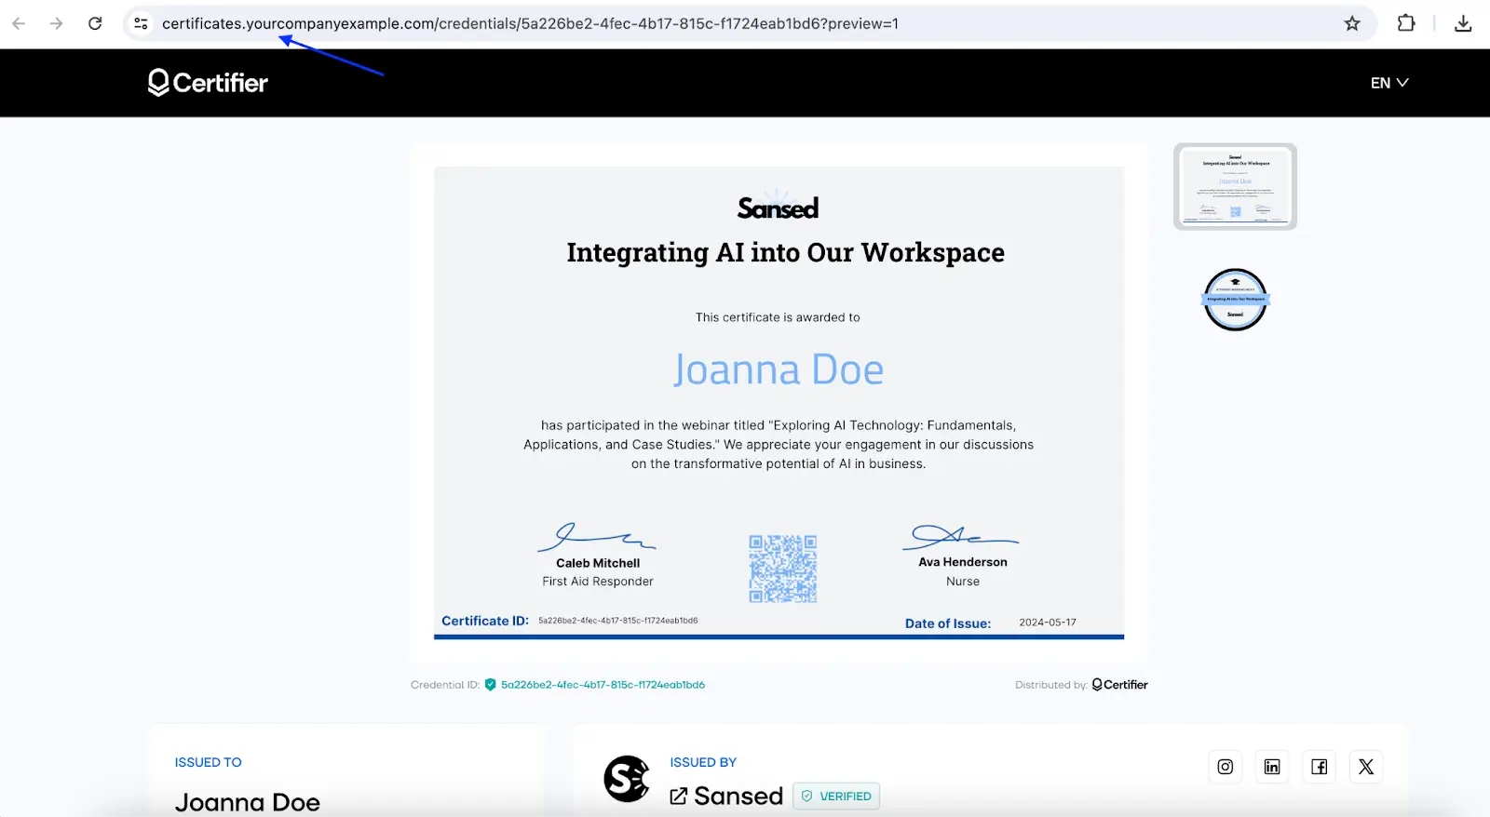Viewport: 1490px width, 817px height.
Task: Click the ISSUED BY label
Action: [703, 762]
